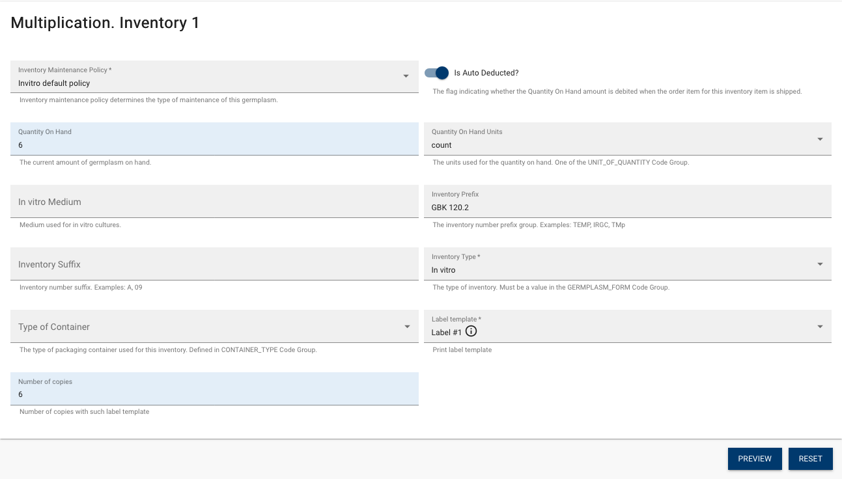842x479 pixels.
Task: Click the UNIT_OF_QUANTITY Code Group helper text
Action: pos(561,162)
